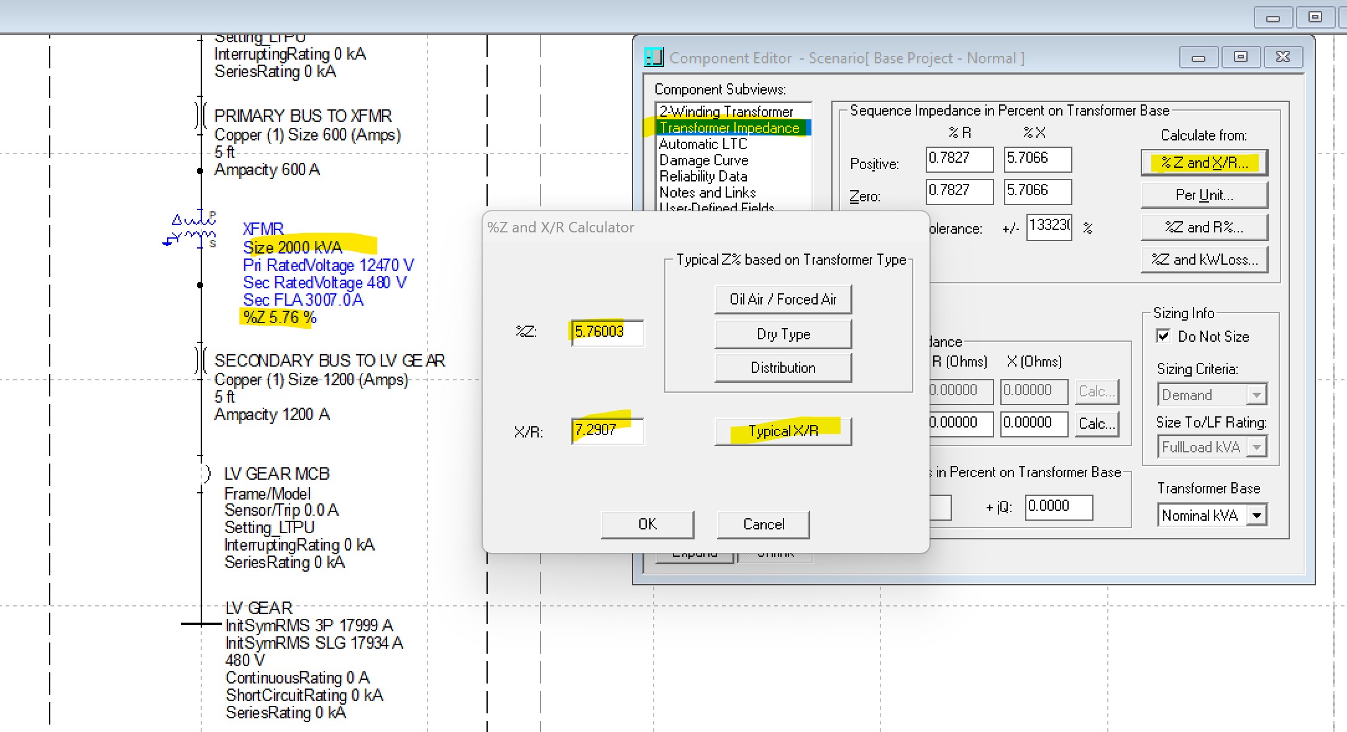
Task: Open the Sizing Criteria Demand dropdown
Action: (x=1257, y=395)
